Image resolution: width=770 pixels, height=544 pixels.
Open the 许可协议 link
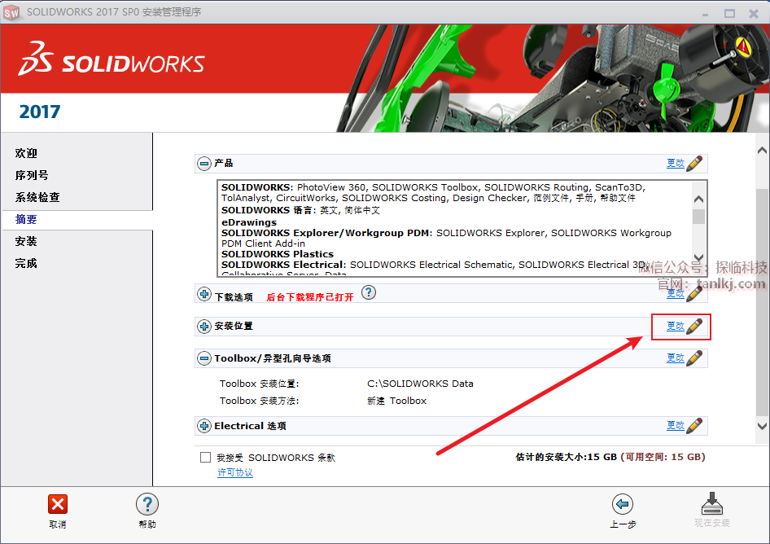pos(235,473)
